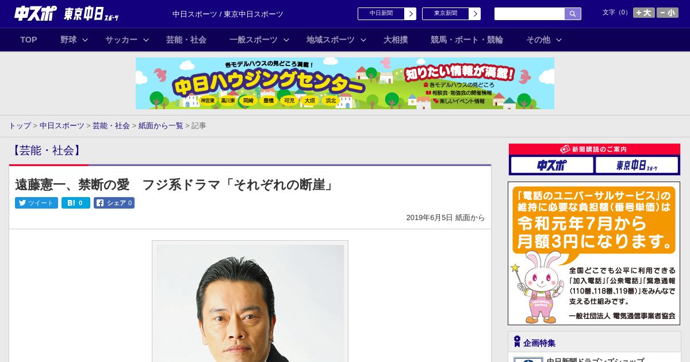Go to 芸能・社会 breadcrumb link

click(x=111, y=126)
